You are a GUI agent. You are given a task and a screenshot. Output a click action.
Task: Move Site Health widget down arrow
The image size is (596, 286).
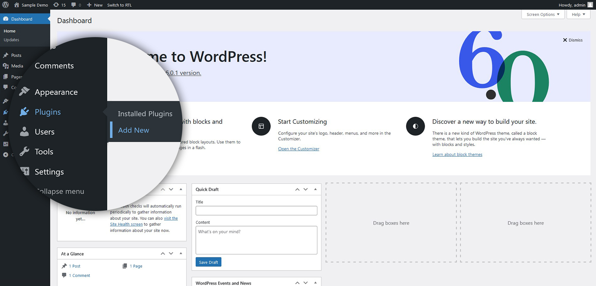[x=171, y=189]
